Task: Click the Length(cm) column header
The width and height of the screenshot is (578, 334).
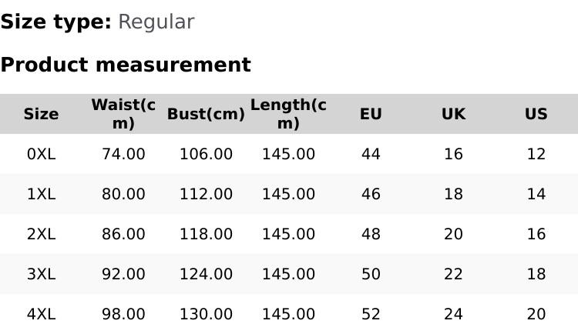Action: click(x=288, y=114)
